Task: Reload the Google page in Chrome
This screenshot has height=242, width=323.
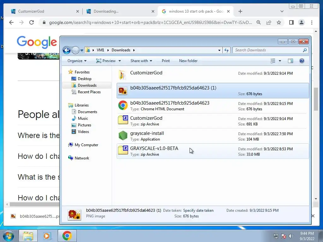Action: point(32,22)
